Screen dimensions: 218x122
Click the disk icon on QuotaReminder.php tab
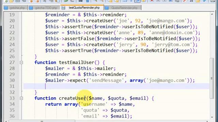[107, 8]
